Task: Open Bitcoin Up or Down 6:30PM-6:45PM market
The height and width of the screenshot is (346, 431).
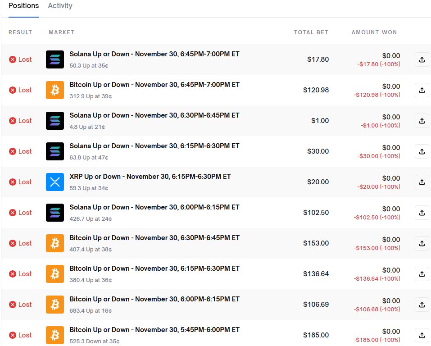Action: (154, 237)
